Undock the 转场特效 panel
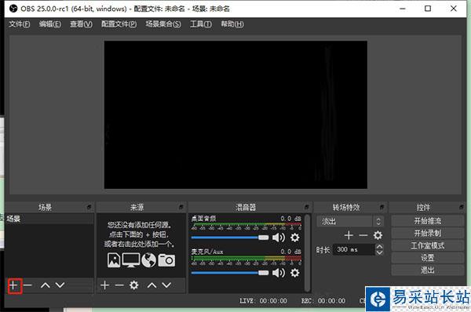The image size is (471, 312). click(382, 207)
